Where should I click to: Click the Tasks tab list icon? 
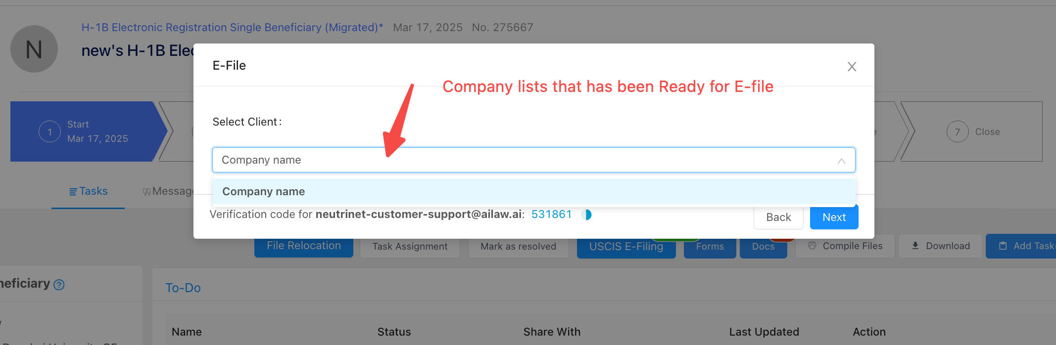pos(73,192)
